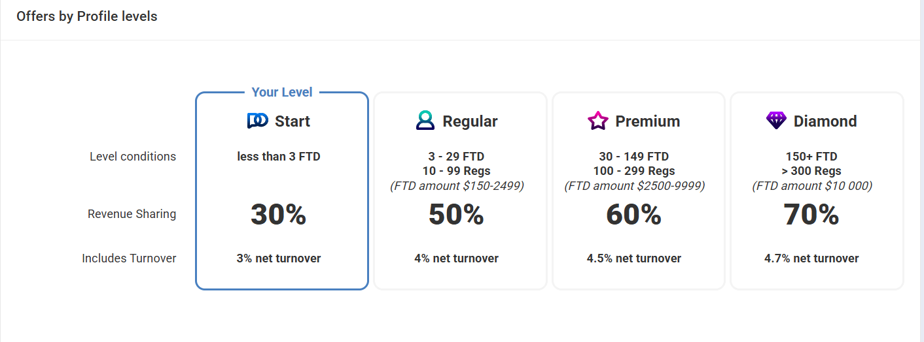Image resolution: width=924 pixels, height=342 pixels.
Task: Click 'Offers by Profile levels' heading
Action: pos(87,16)
